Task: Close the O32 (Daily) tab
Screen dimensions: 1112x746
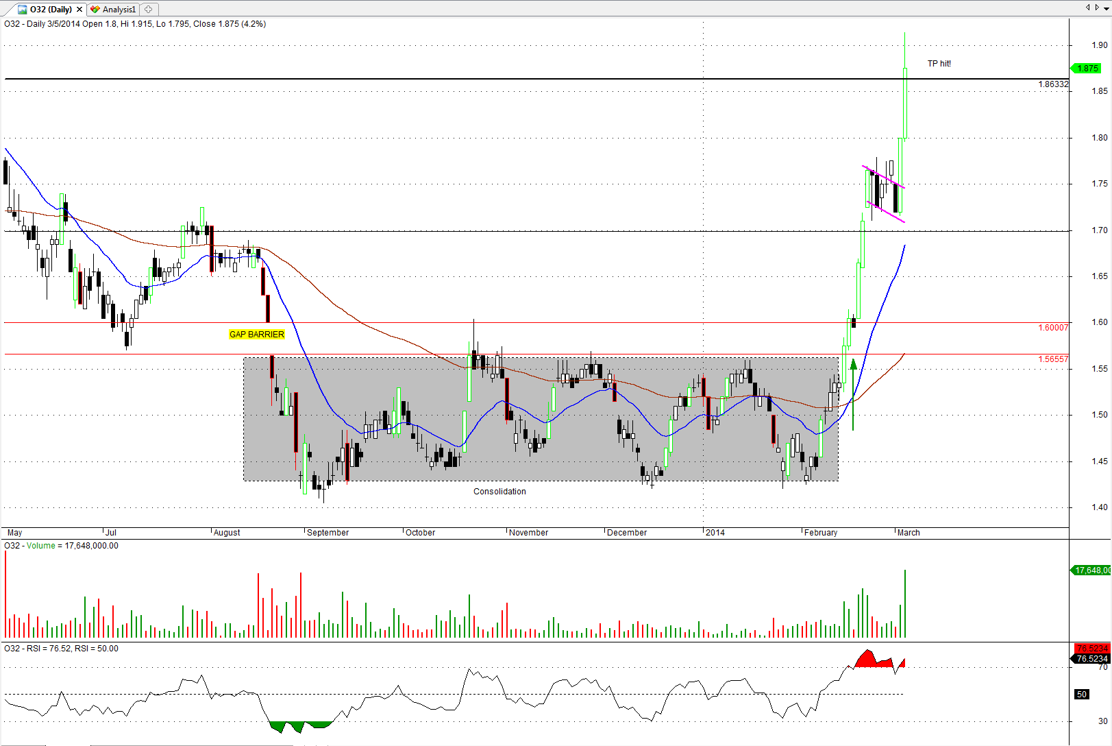Action: 79,10
